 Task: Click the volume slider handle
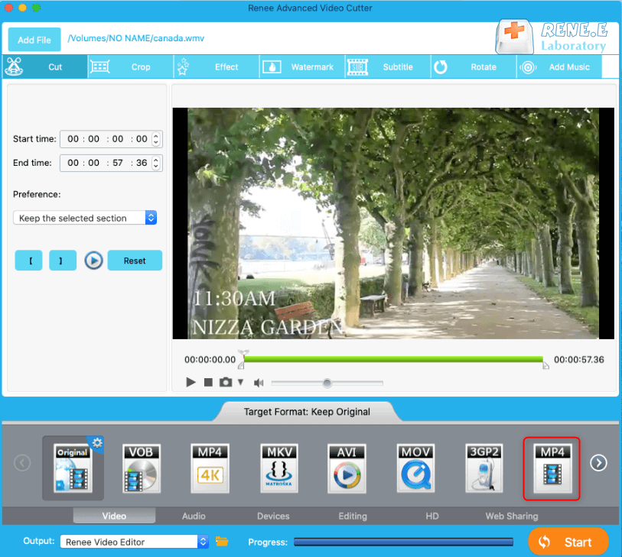coord(327,383)
